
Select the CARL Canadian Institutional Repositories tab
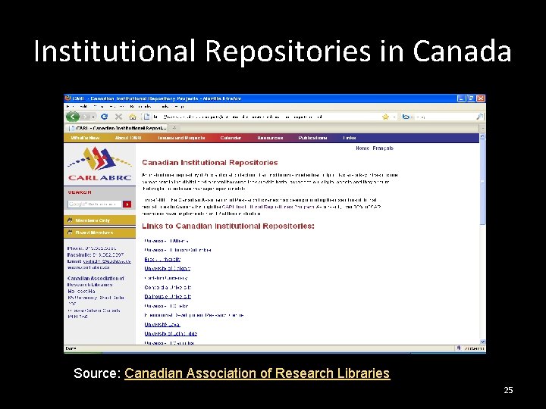(x=118, y=128)
